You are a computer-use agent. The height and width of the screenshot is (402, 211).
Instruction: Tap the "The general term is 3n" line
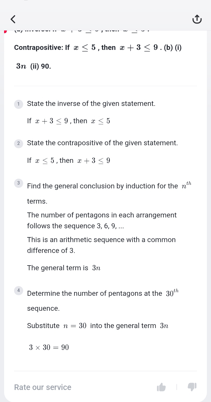click(x=64, y=268)
